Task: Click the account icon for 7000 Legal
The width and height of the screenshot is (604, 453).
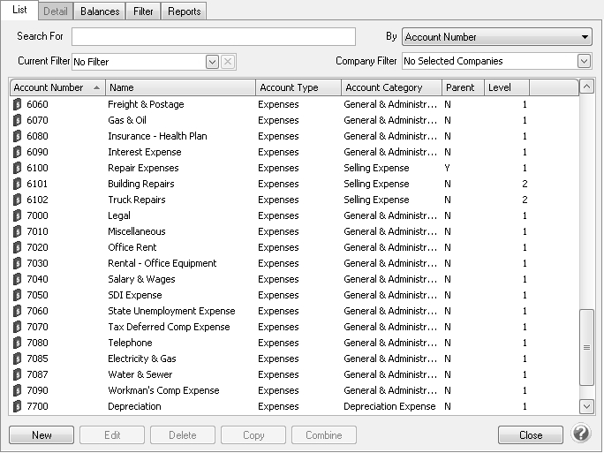Action: [18, 215]
